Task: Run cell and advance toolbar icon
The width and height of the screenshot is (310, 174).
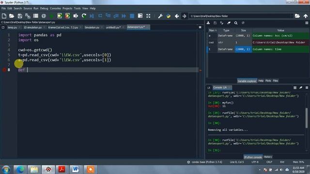Action: coord(67,16)
